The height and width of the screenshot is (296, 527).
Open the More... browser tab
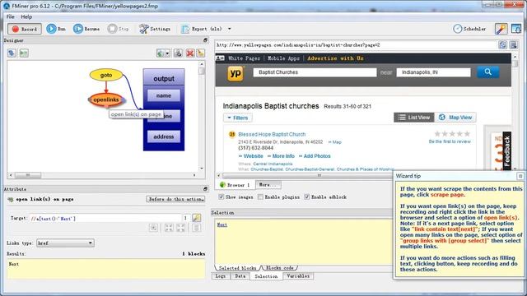[268, 185]
